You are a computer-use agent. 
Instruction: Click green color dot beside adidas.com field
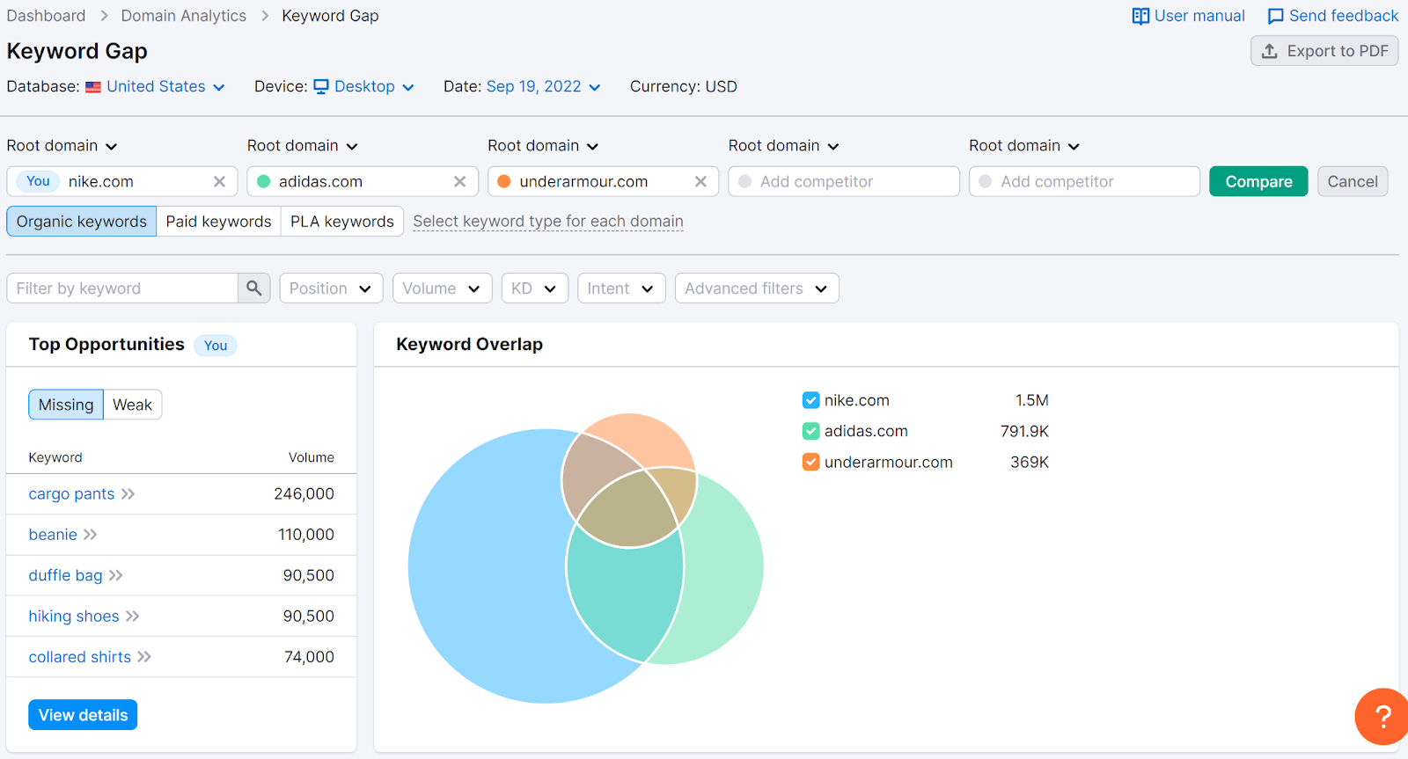[263, 181]
